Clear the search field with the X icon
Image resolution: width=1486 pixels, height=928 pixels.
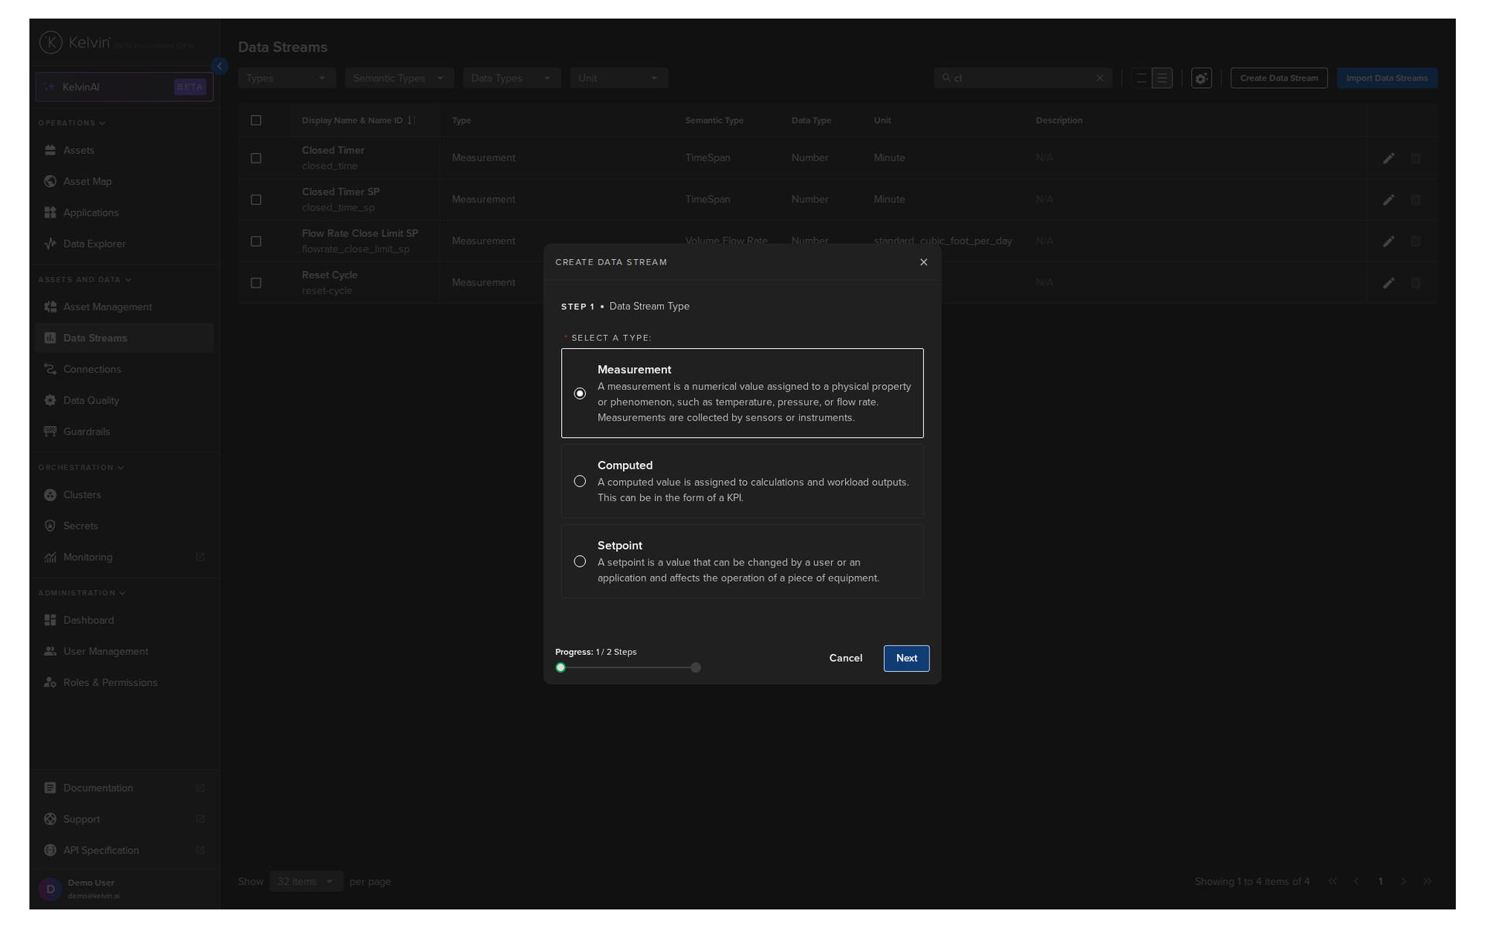coord(1100,78)
